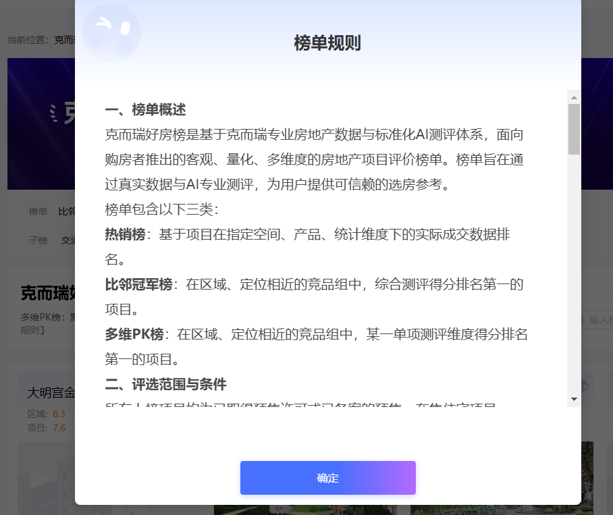The height and width of the screenshot is (515, 613).
Task: Click the 榜单包含以下三类 line
Action: pos(161,209)
